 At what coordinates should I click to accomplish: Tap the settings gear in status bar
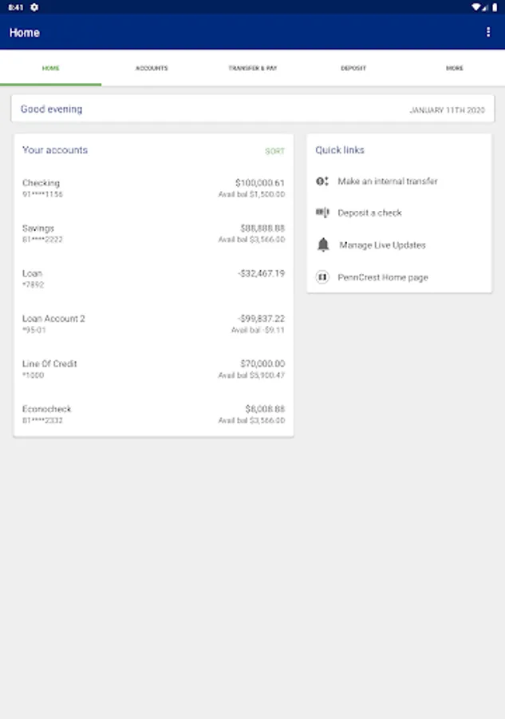34,7
